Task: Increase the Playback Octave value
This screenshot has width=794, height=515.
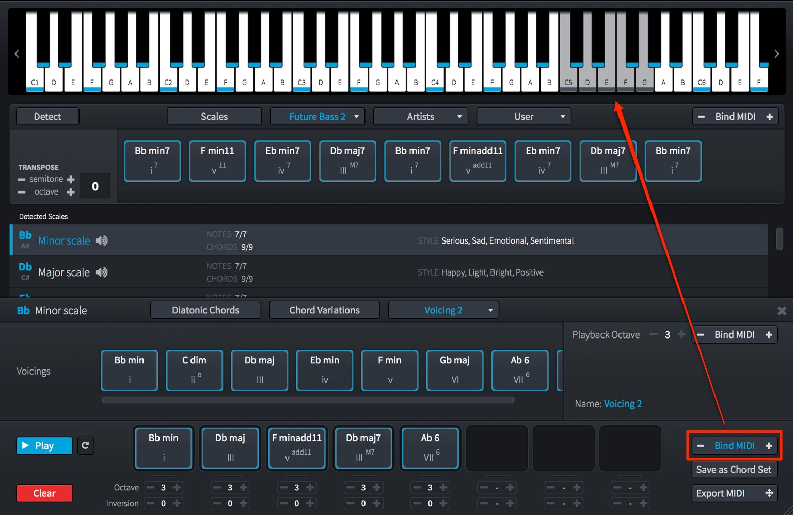Action: [x=681, y=334]
